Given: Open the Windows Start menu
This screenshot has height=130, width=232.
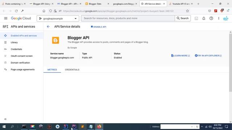Looking at the screenshot, I should click(4, 127).
